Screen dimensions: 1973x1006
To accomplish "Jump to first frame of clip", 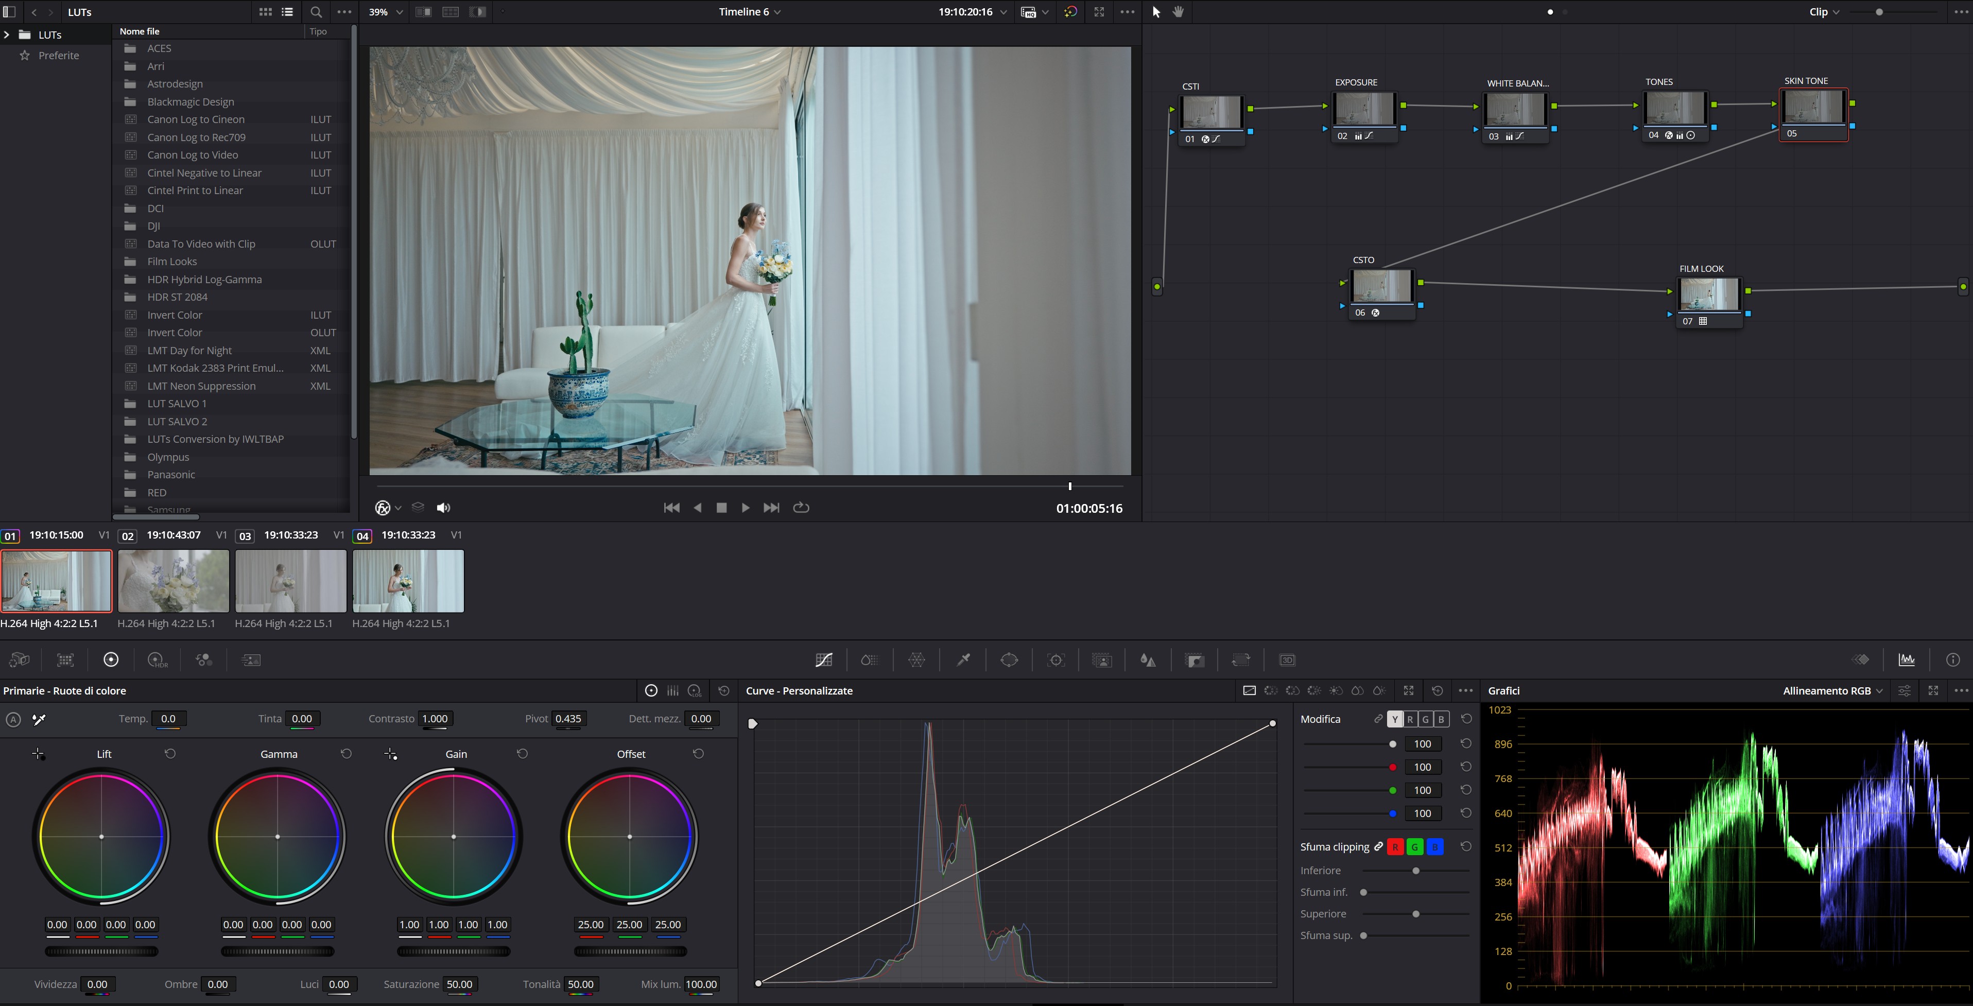I will tap(672, 508).
